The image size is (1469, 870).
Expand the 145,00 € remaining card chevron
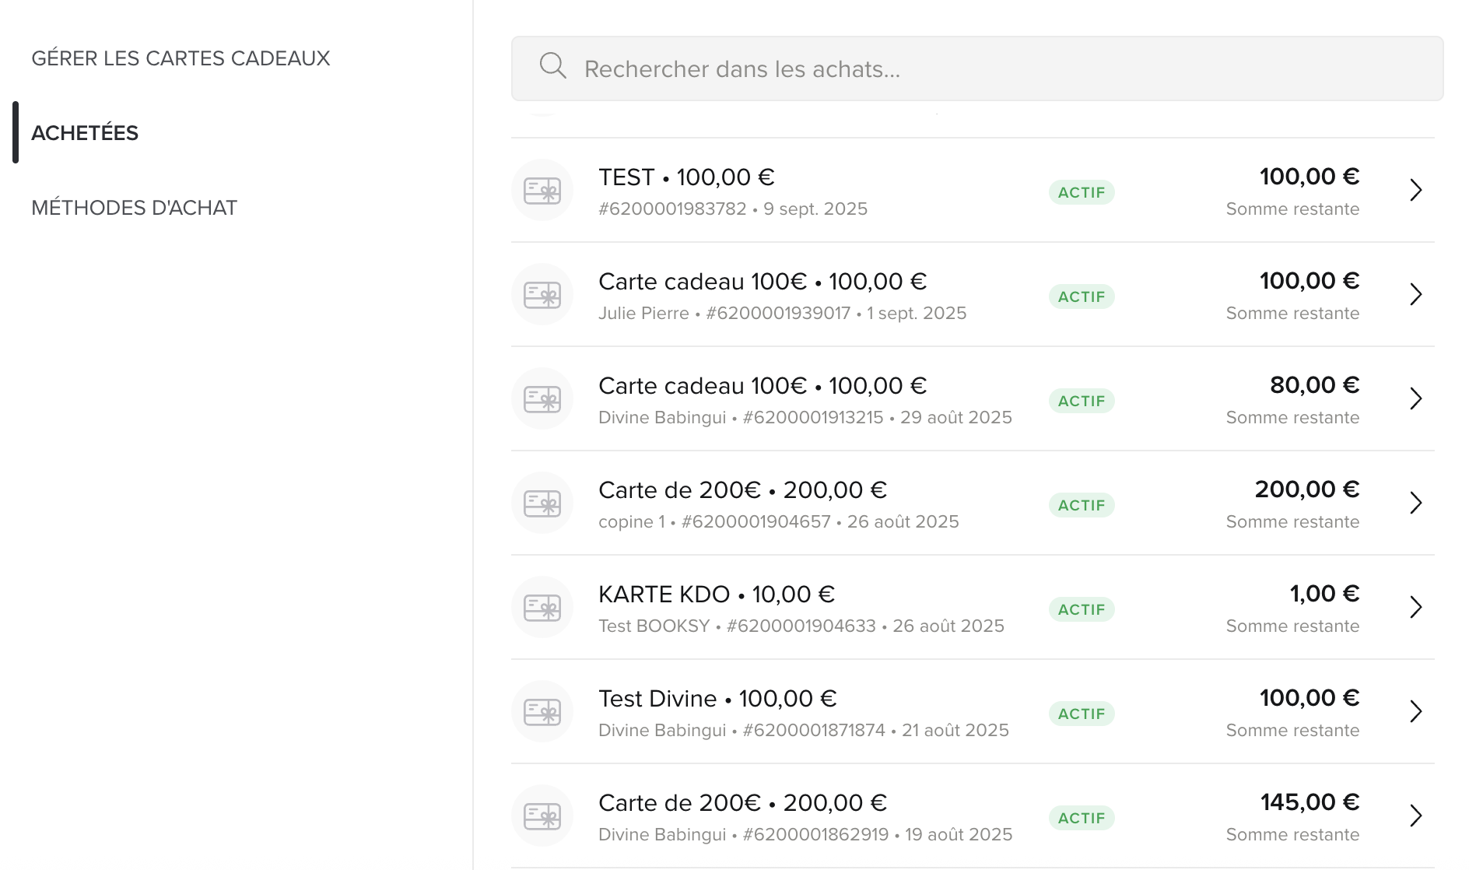pos(1416,816)
